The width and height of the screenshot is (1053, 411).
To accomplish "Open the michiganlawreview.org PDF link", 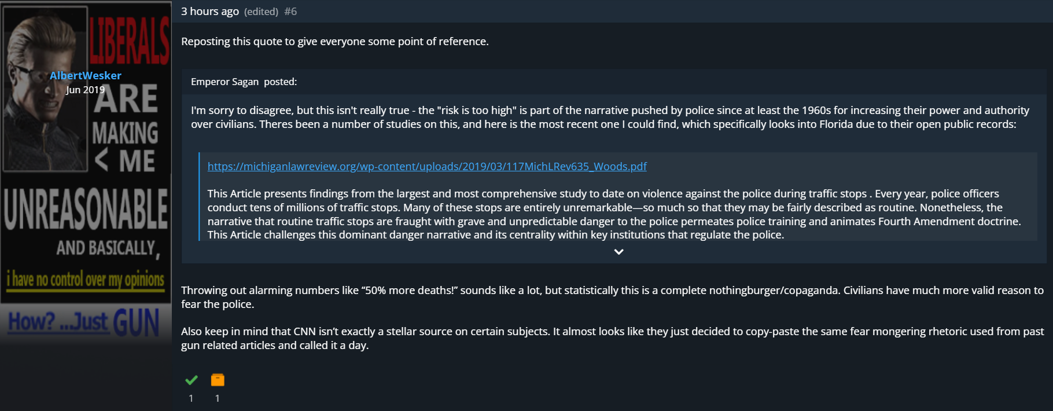I will 427,166.
